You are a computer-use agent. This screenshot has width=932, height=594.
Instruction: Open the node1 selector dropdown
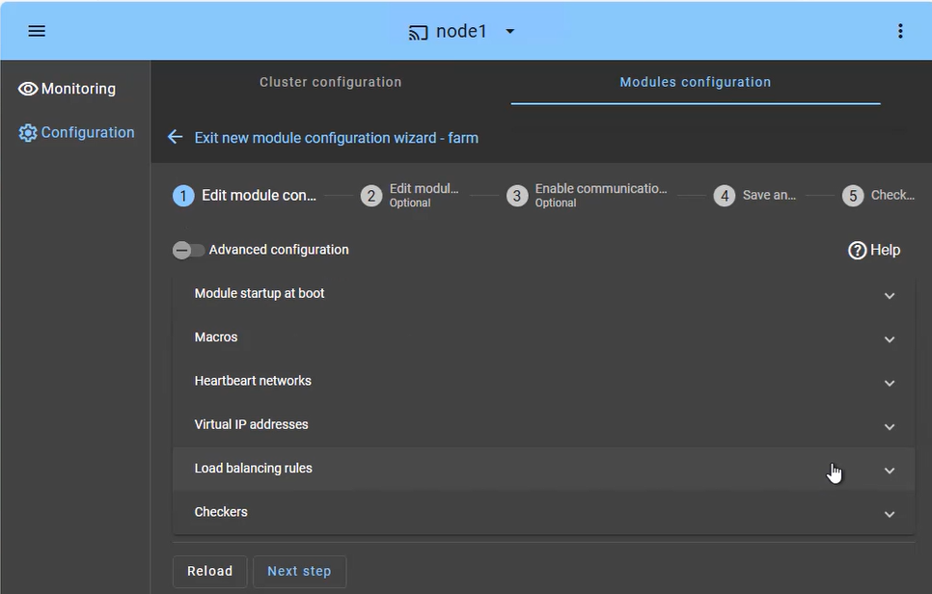509,30
